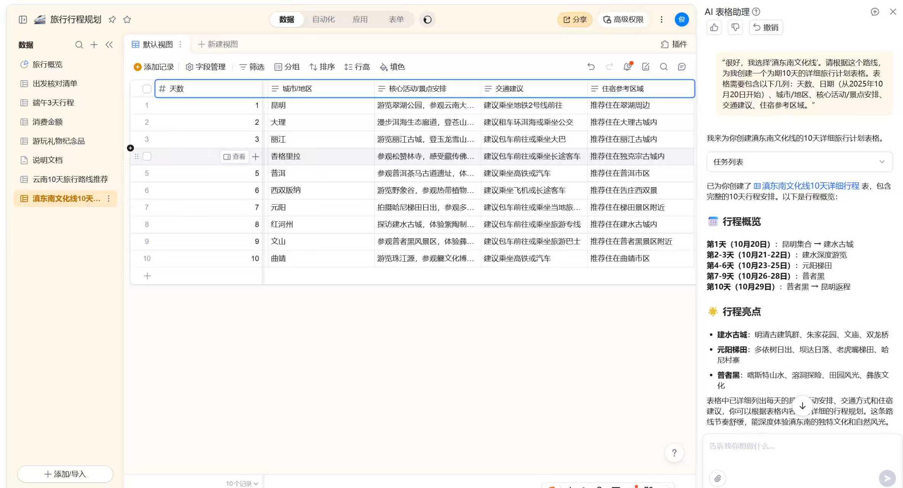The width and height of the screenshot is (903, 488).
Task: Open the 插件 plugin panel
Action: coord(674,44)
